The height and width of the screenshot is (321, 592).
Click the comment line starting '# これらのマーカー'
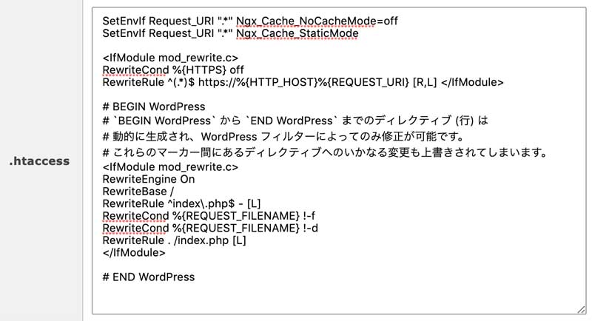(325, 152)
